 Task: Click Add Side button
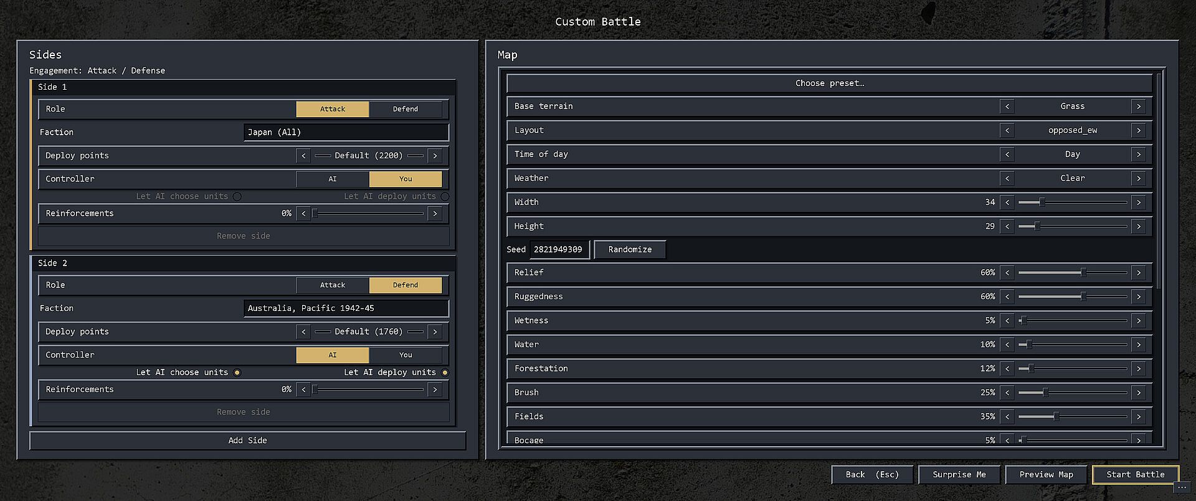[x=247, y=441]
